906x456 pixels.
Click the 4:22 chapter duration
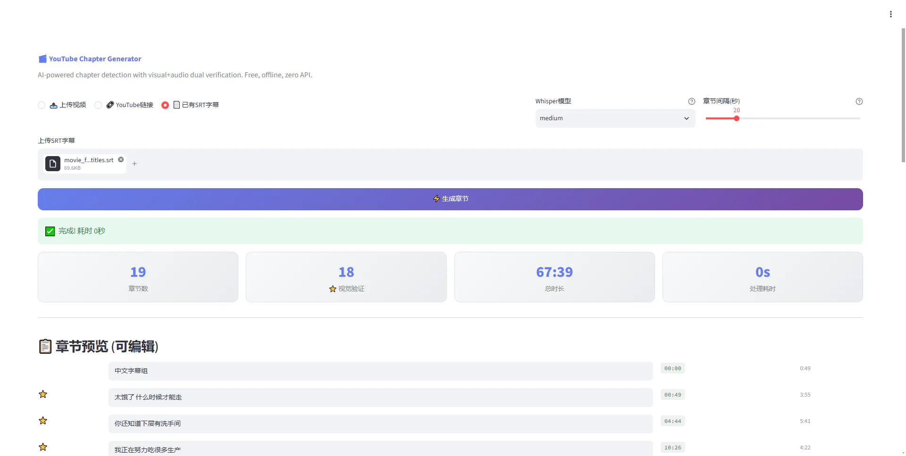pyautogui.click(x=805, y=448)
